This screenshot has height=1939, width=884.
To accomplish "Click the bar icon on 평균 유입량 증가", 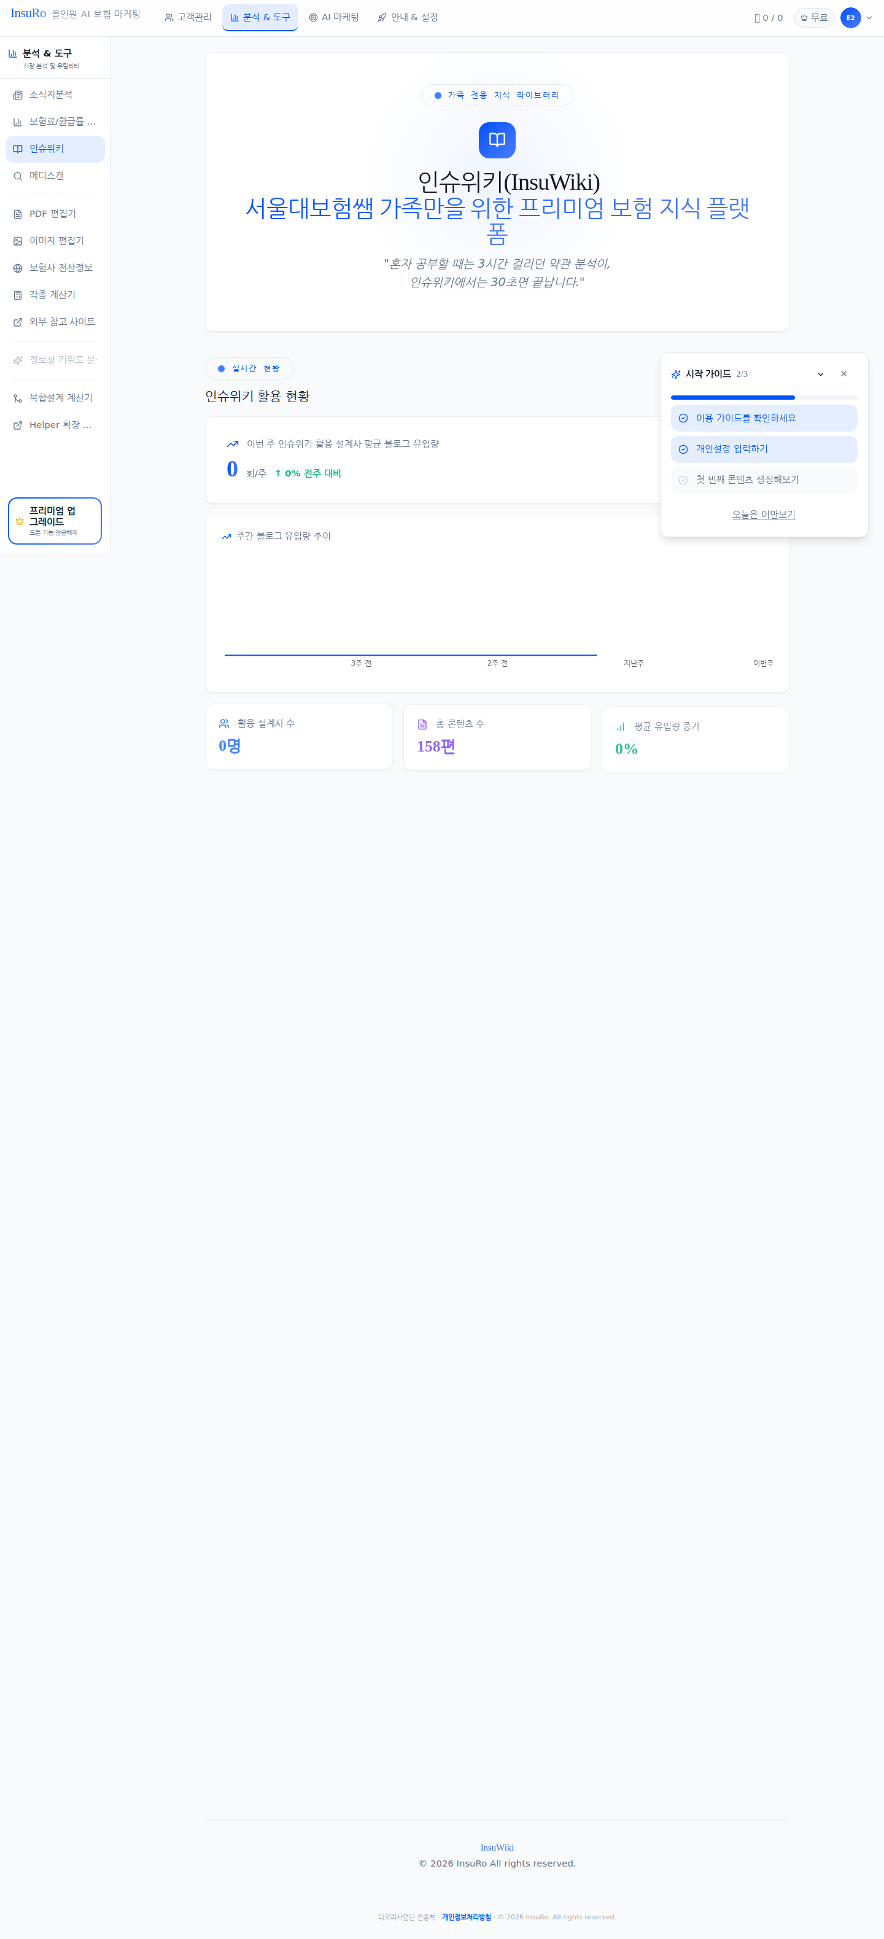I will coord(621,727).
